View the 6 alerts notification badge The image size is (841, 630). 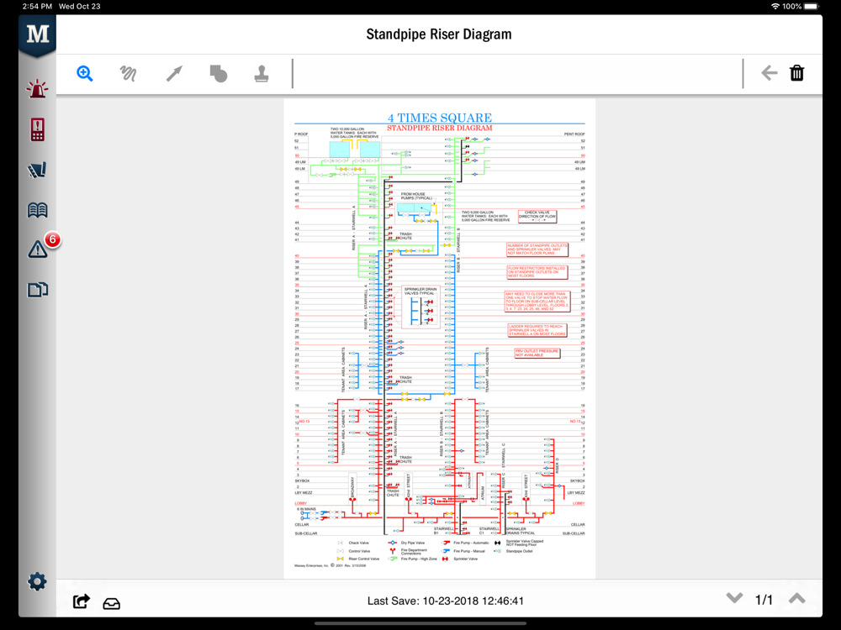(52, 239)
